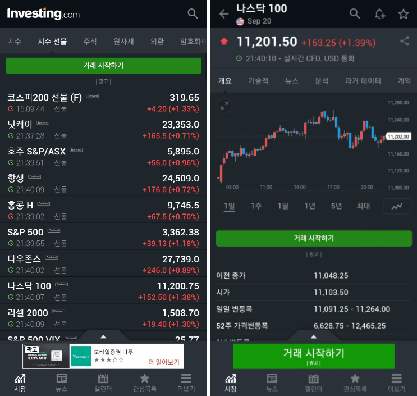Open the 러셀 2000 futures row

[103, 318]
